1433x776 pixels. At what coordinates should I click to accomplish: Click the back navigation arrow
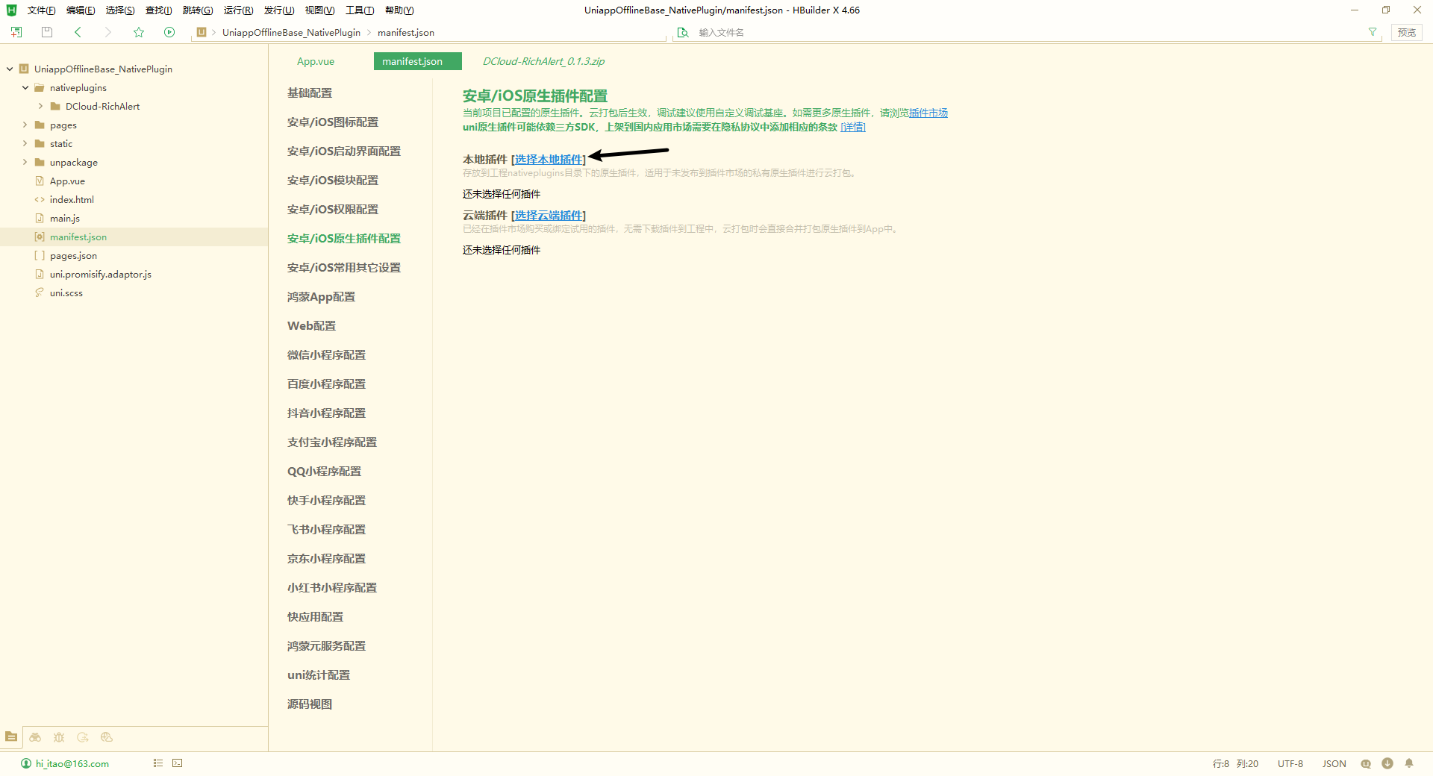click(x=78, y=32)
